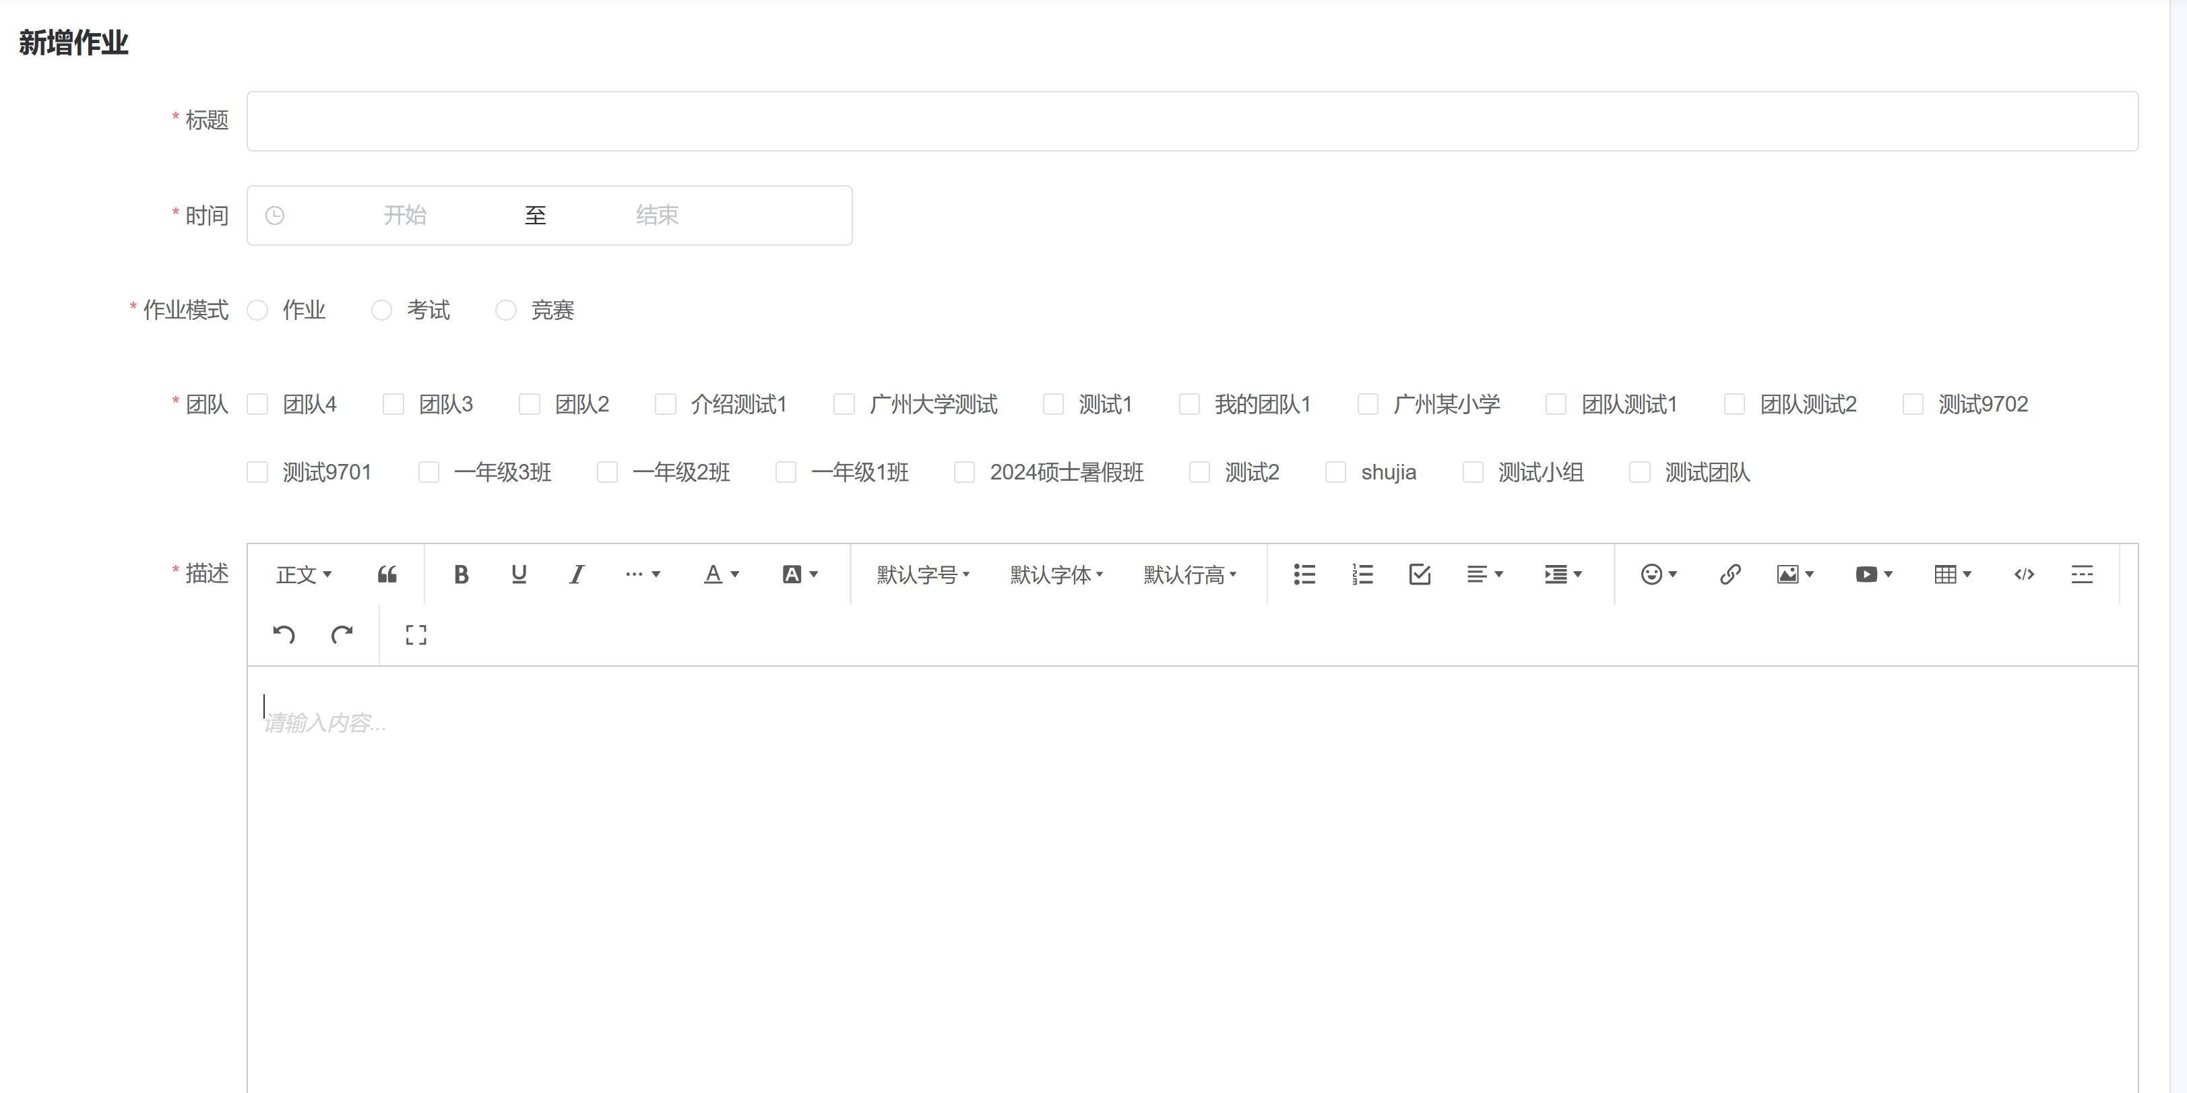
Task: Create a numbered list
Action: point(1362,574)
